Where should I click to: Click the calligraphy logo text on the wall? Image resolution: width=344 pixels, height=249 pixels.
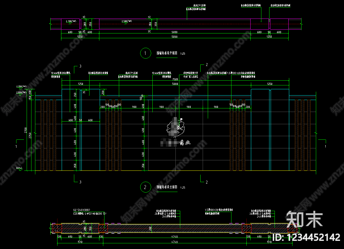click(x=185, y=143)
